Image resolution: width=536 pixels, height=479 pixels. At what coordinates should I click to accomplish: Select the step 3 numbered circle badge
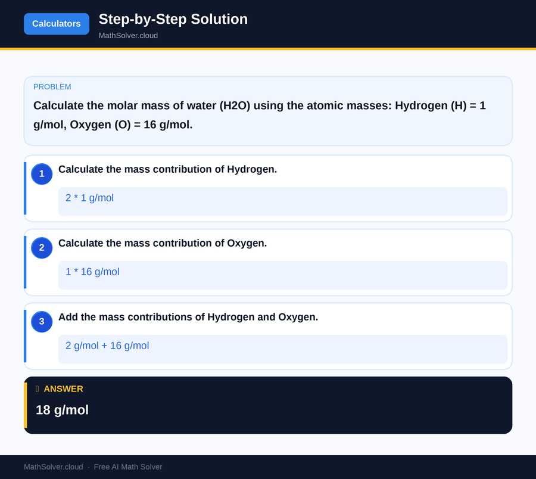click(41, 322)
